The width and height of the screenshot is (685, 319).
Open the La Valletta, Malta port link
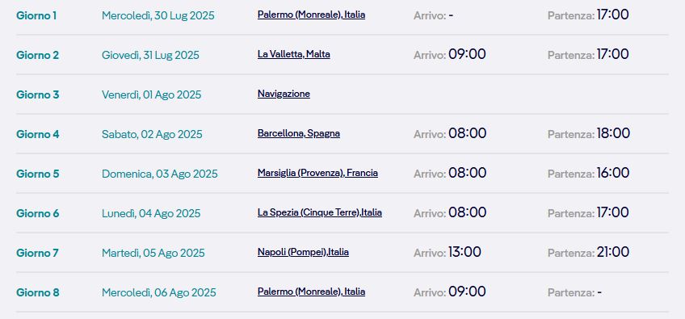click(293, 55)
